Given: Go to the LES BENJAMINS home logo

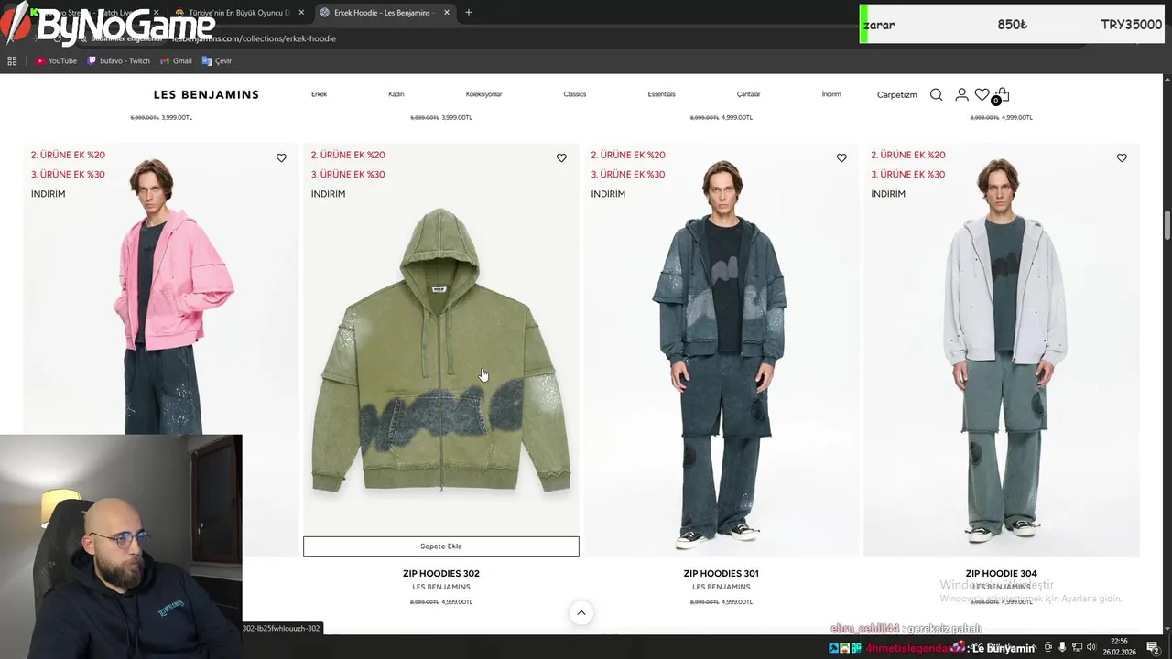Looking at the screenshot, I should pyautogui.click(x=206, y=94).
